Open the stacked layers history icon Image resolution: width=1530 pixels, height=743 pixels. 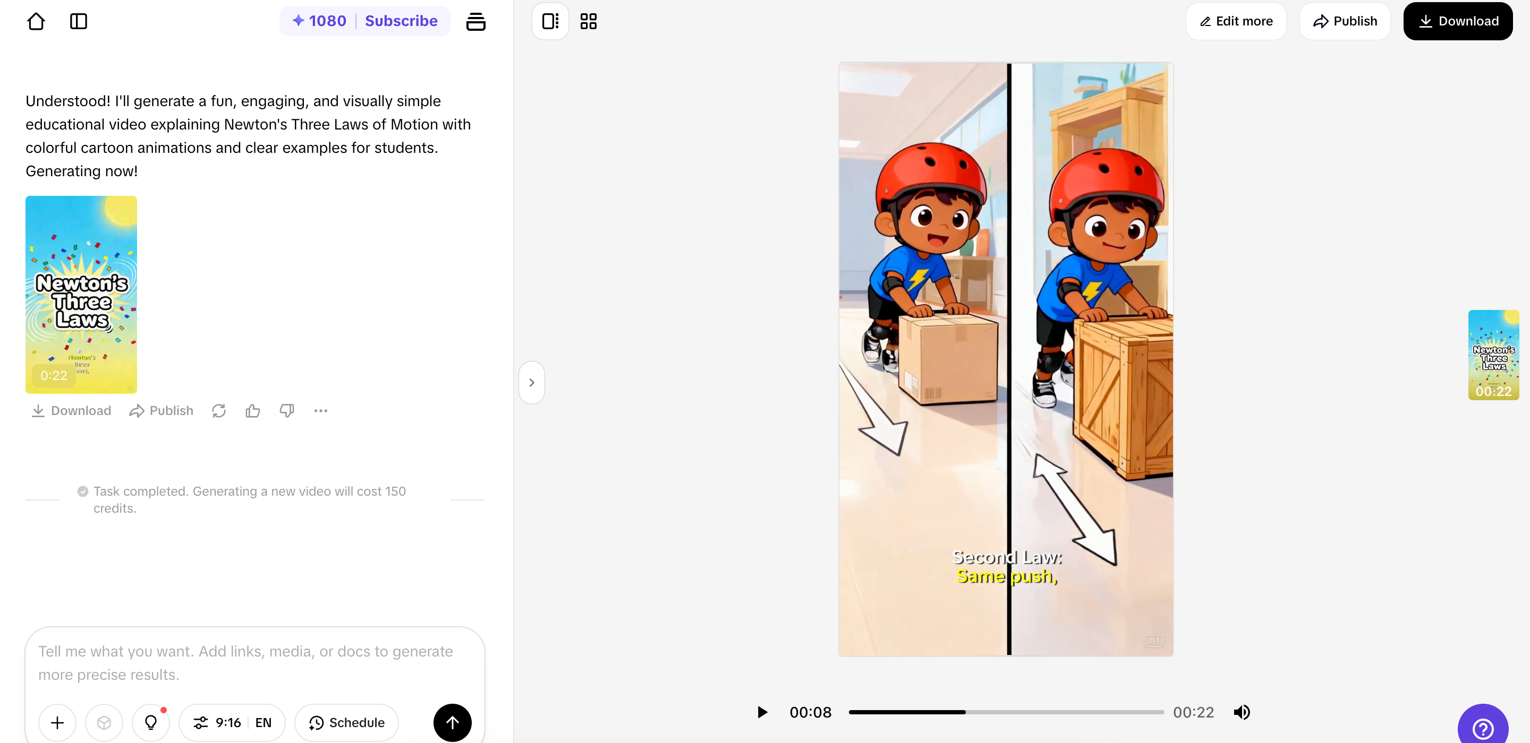click(475, 21)
